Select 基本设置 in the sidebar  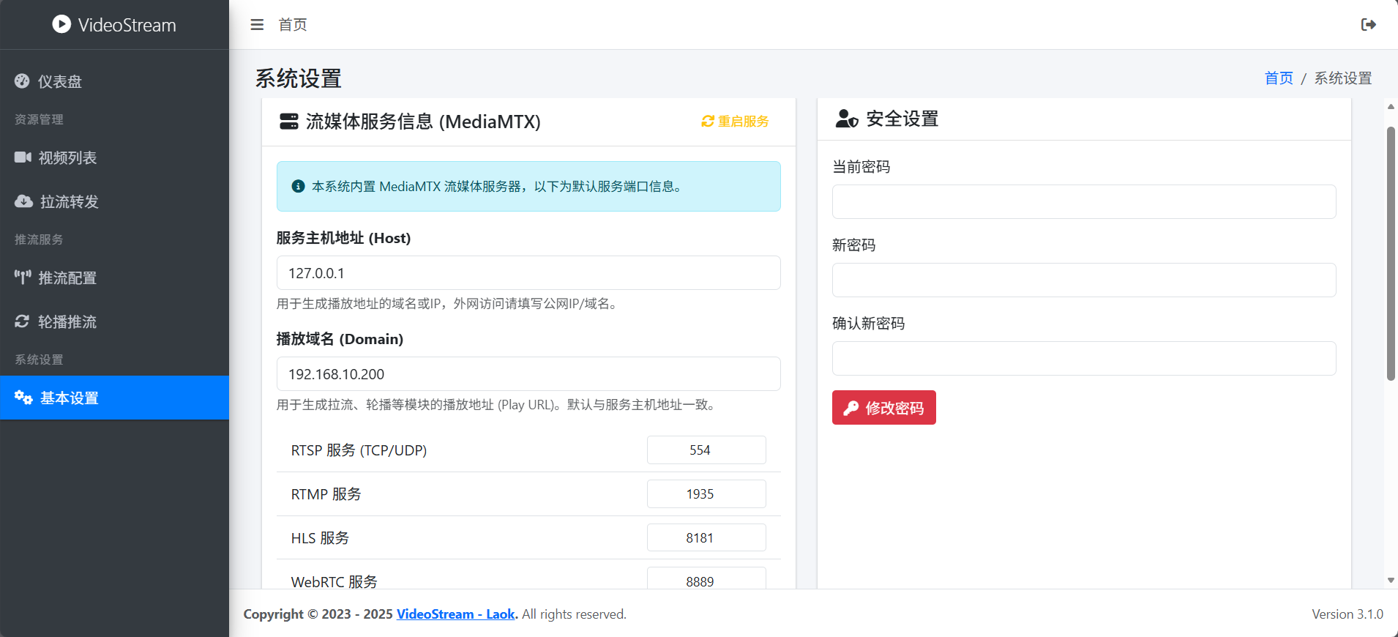click(69, 398)
